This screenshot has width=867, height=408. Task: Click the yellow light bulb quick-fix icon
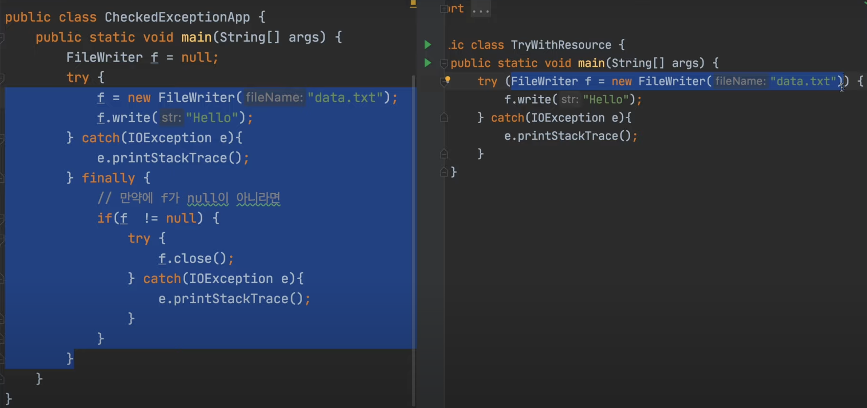[x=447, y=80]
